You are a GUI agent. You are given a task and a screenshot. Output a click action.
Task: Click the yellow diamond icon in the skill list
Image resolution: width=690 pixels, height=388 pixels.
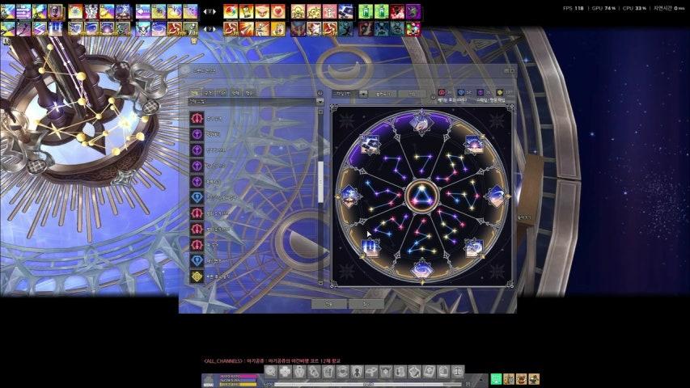[197, 276]
